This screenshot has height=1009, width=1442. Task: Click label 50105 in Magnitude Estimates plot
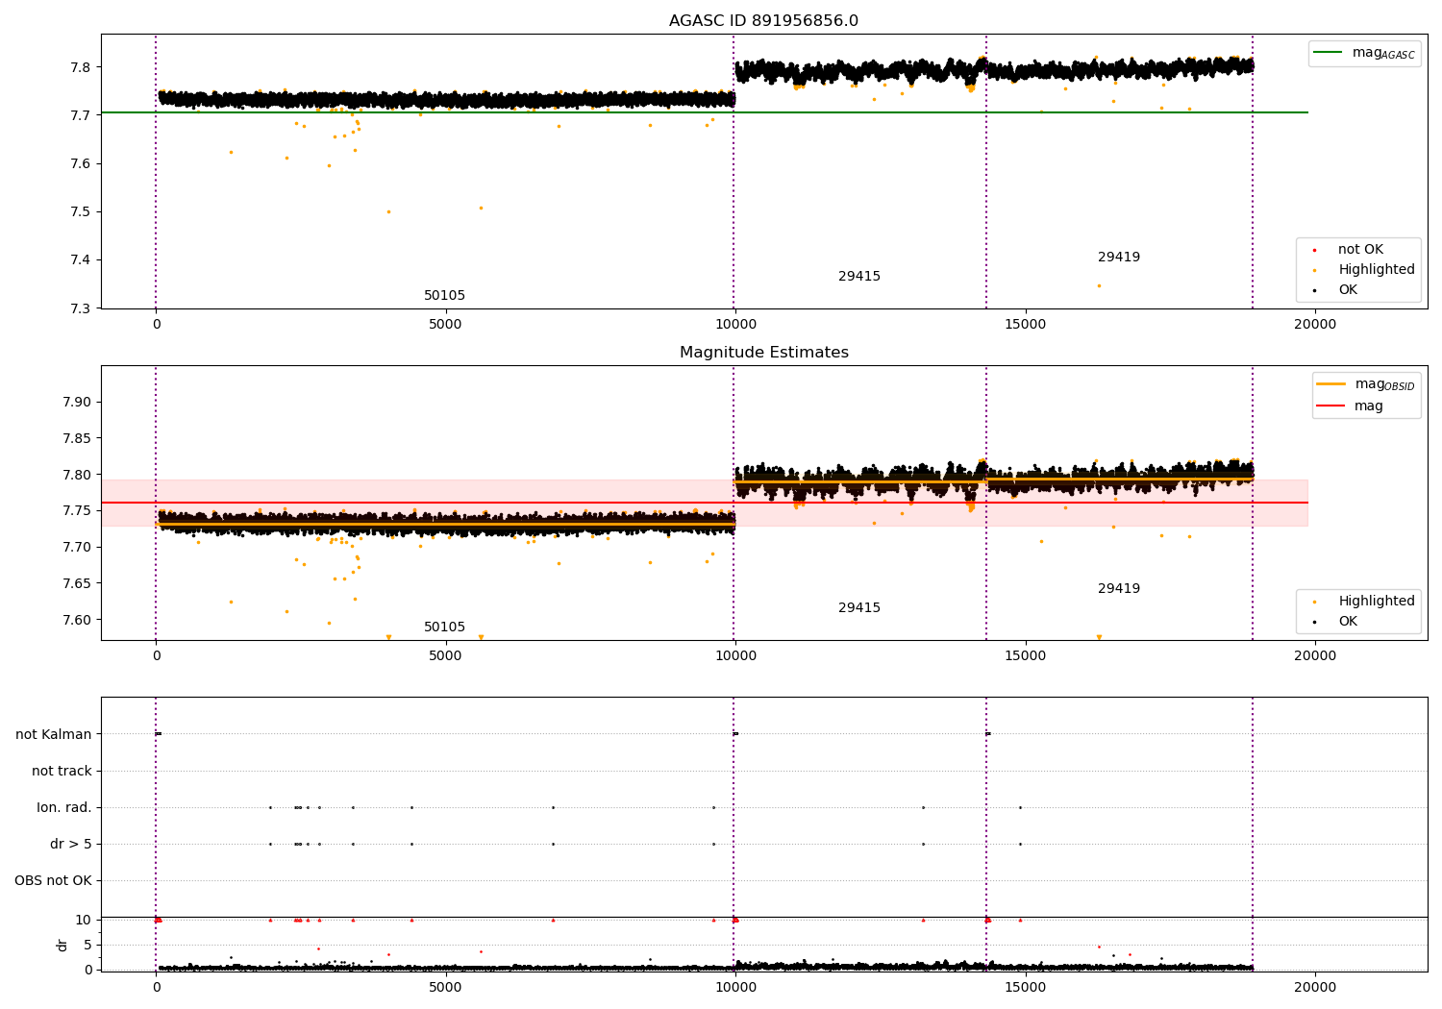tap(444, 628)
